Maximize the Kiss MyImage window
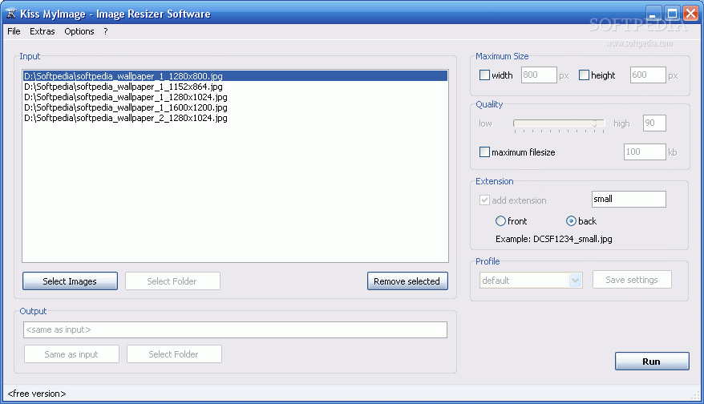 [x=672, y=14]
